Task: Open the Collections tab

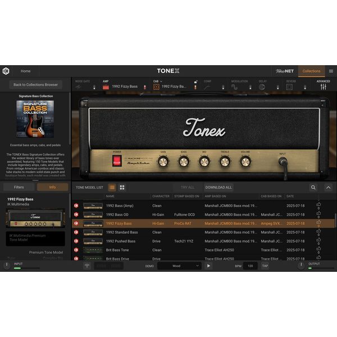Action: 311,71
